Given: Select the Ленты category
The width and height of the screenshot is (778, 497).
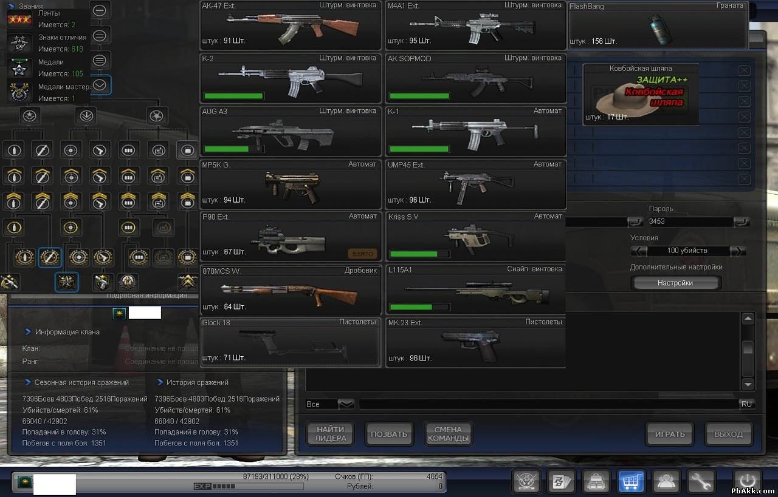Looking at the screenshot, I should 49,19.
